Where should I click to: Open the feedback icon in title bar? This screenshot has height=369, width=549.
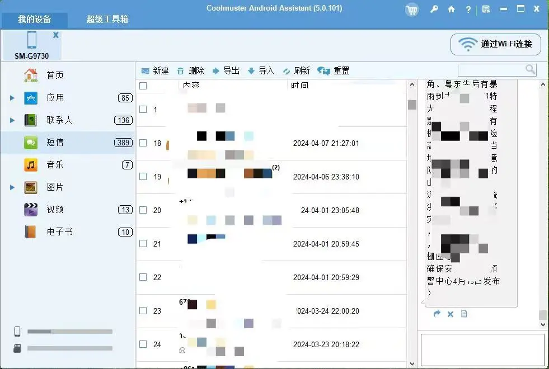pyautogui.click(x=486, y=10)
